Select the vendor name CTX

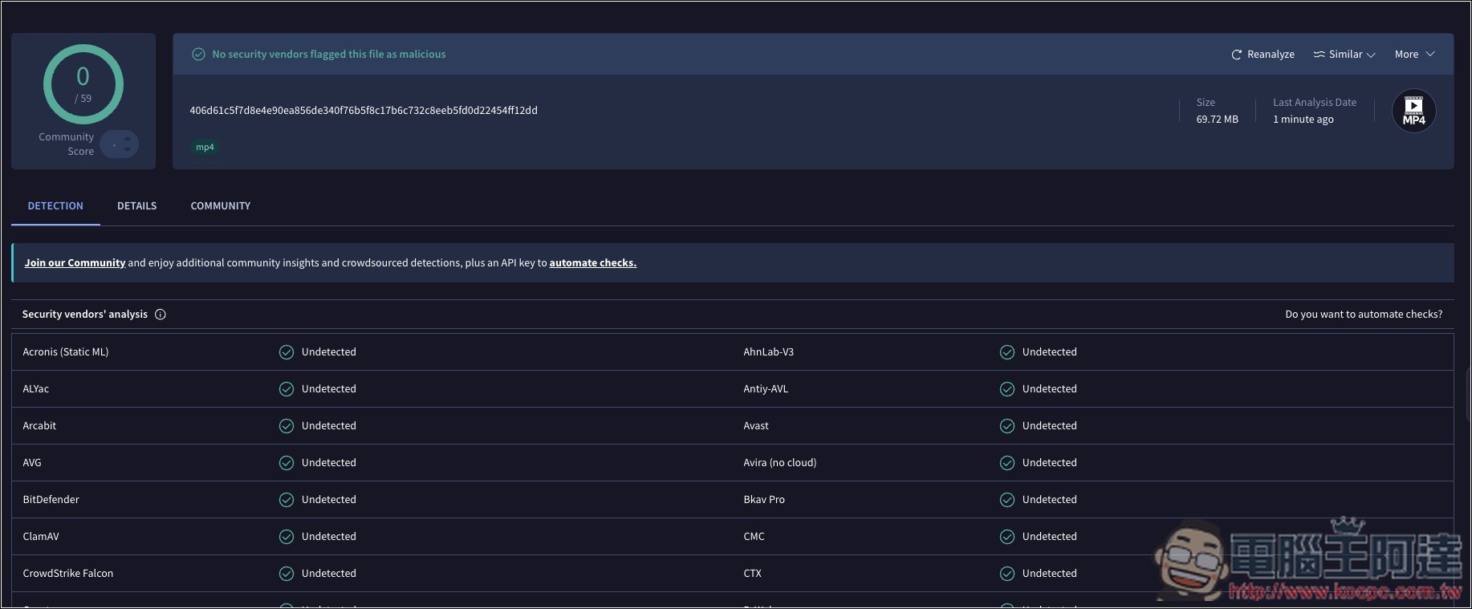[x=753, y=574]
